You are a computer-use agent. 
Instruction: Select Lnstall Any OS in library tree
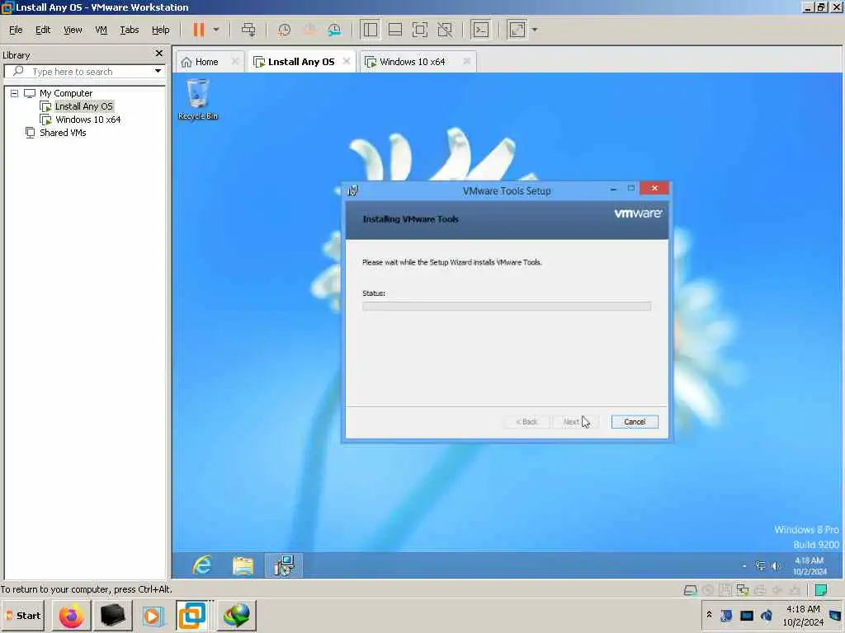(83, 106)
